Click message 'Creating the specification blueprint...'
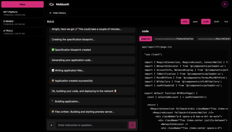 (92, 39)
